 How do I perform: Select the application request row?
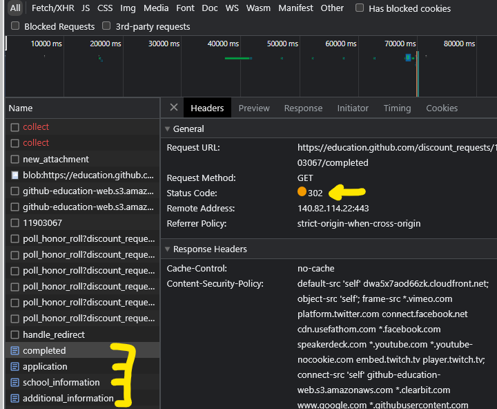tap(82, 366)
